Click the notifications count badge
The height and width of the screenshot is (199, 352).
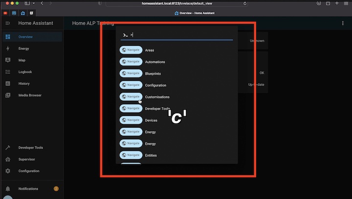[x=56, y=189]
